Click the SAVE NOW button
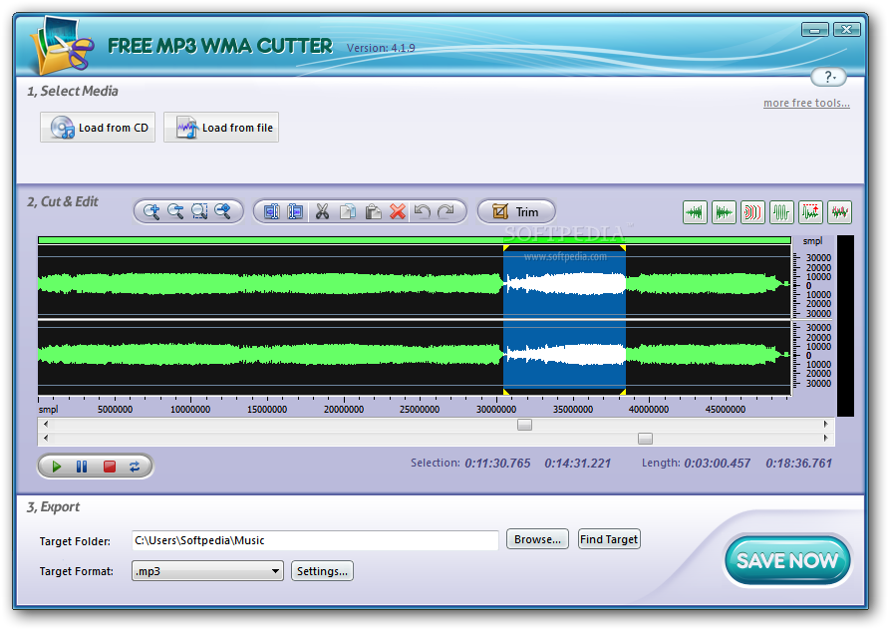 click(787, 560)
